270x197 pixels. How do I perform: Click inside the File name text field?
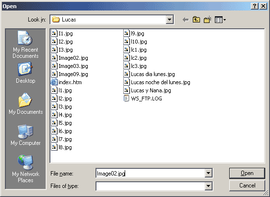point(150,173)
